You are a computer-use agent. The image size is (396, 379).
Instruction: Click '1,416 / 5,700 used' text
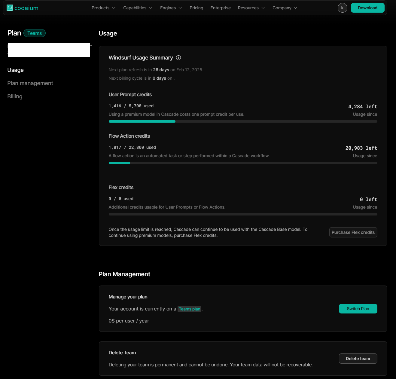(x=131, y=106)
